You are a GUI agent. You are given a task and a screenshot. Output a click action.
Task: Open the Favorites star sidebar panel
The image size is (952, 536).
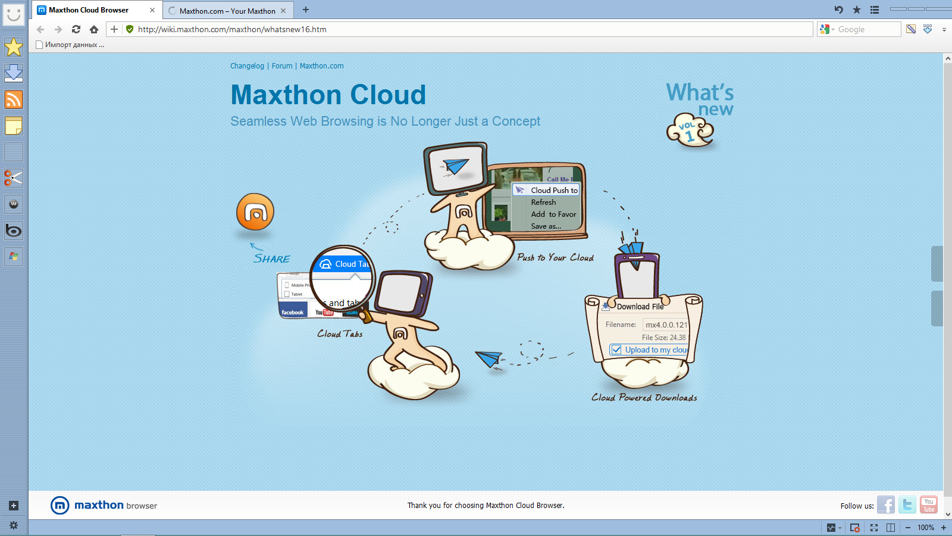13,47
